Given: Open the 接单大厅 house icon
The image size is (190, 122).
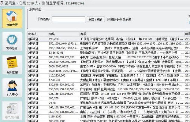Looking at the screenshot, I should (x=12, y=19).
